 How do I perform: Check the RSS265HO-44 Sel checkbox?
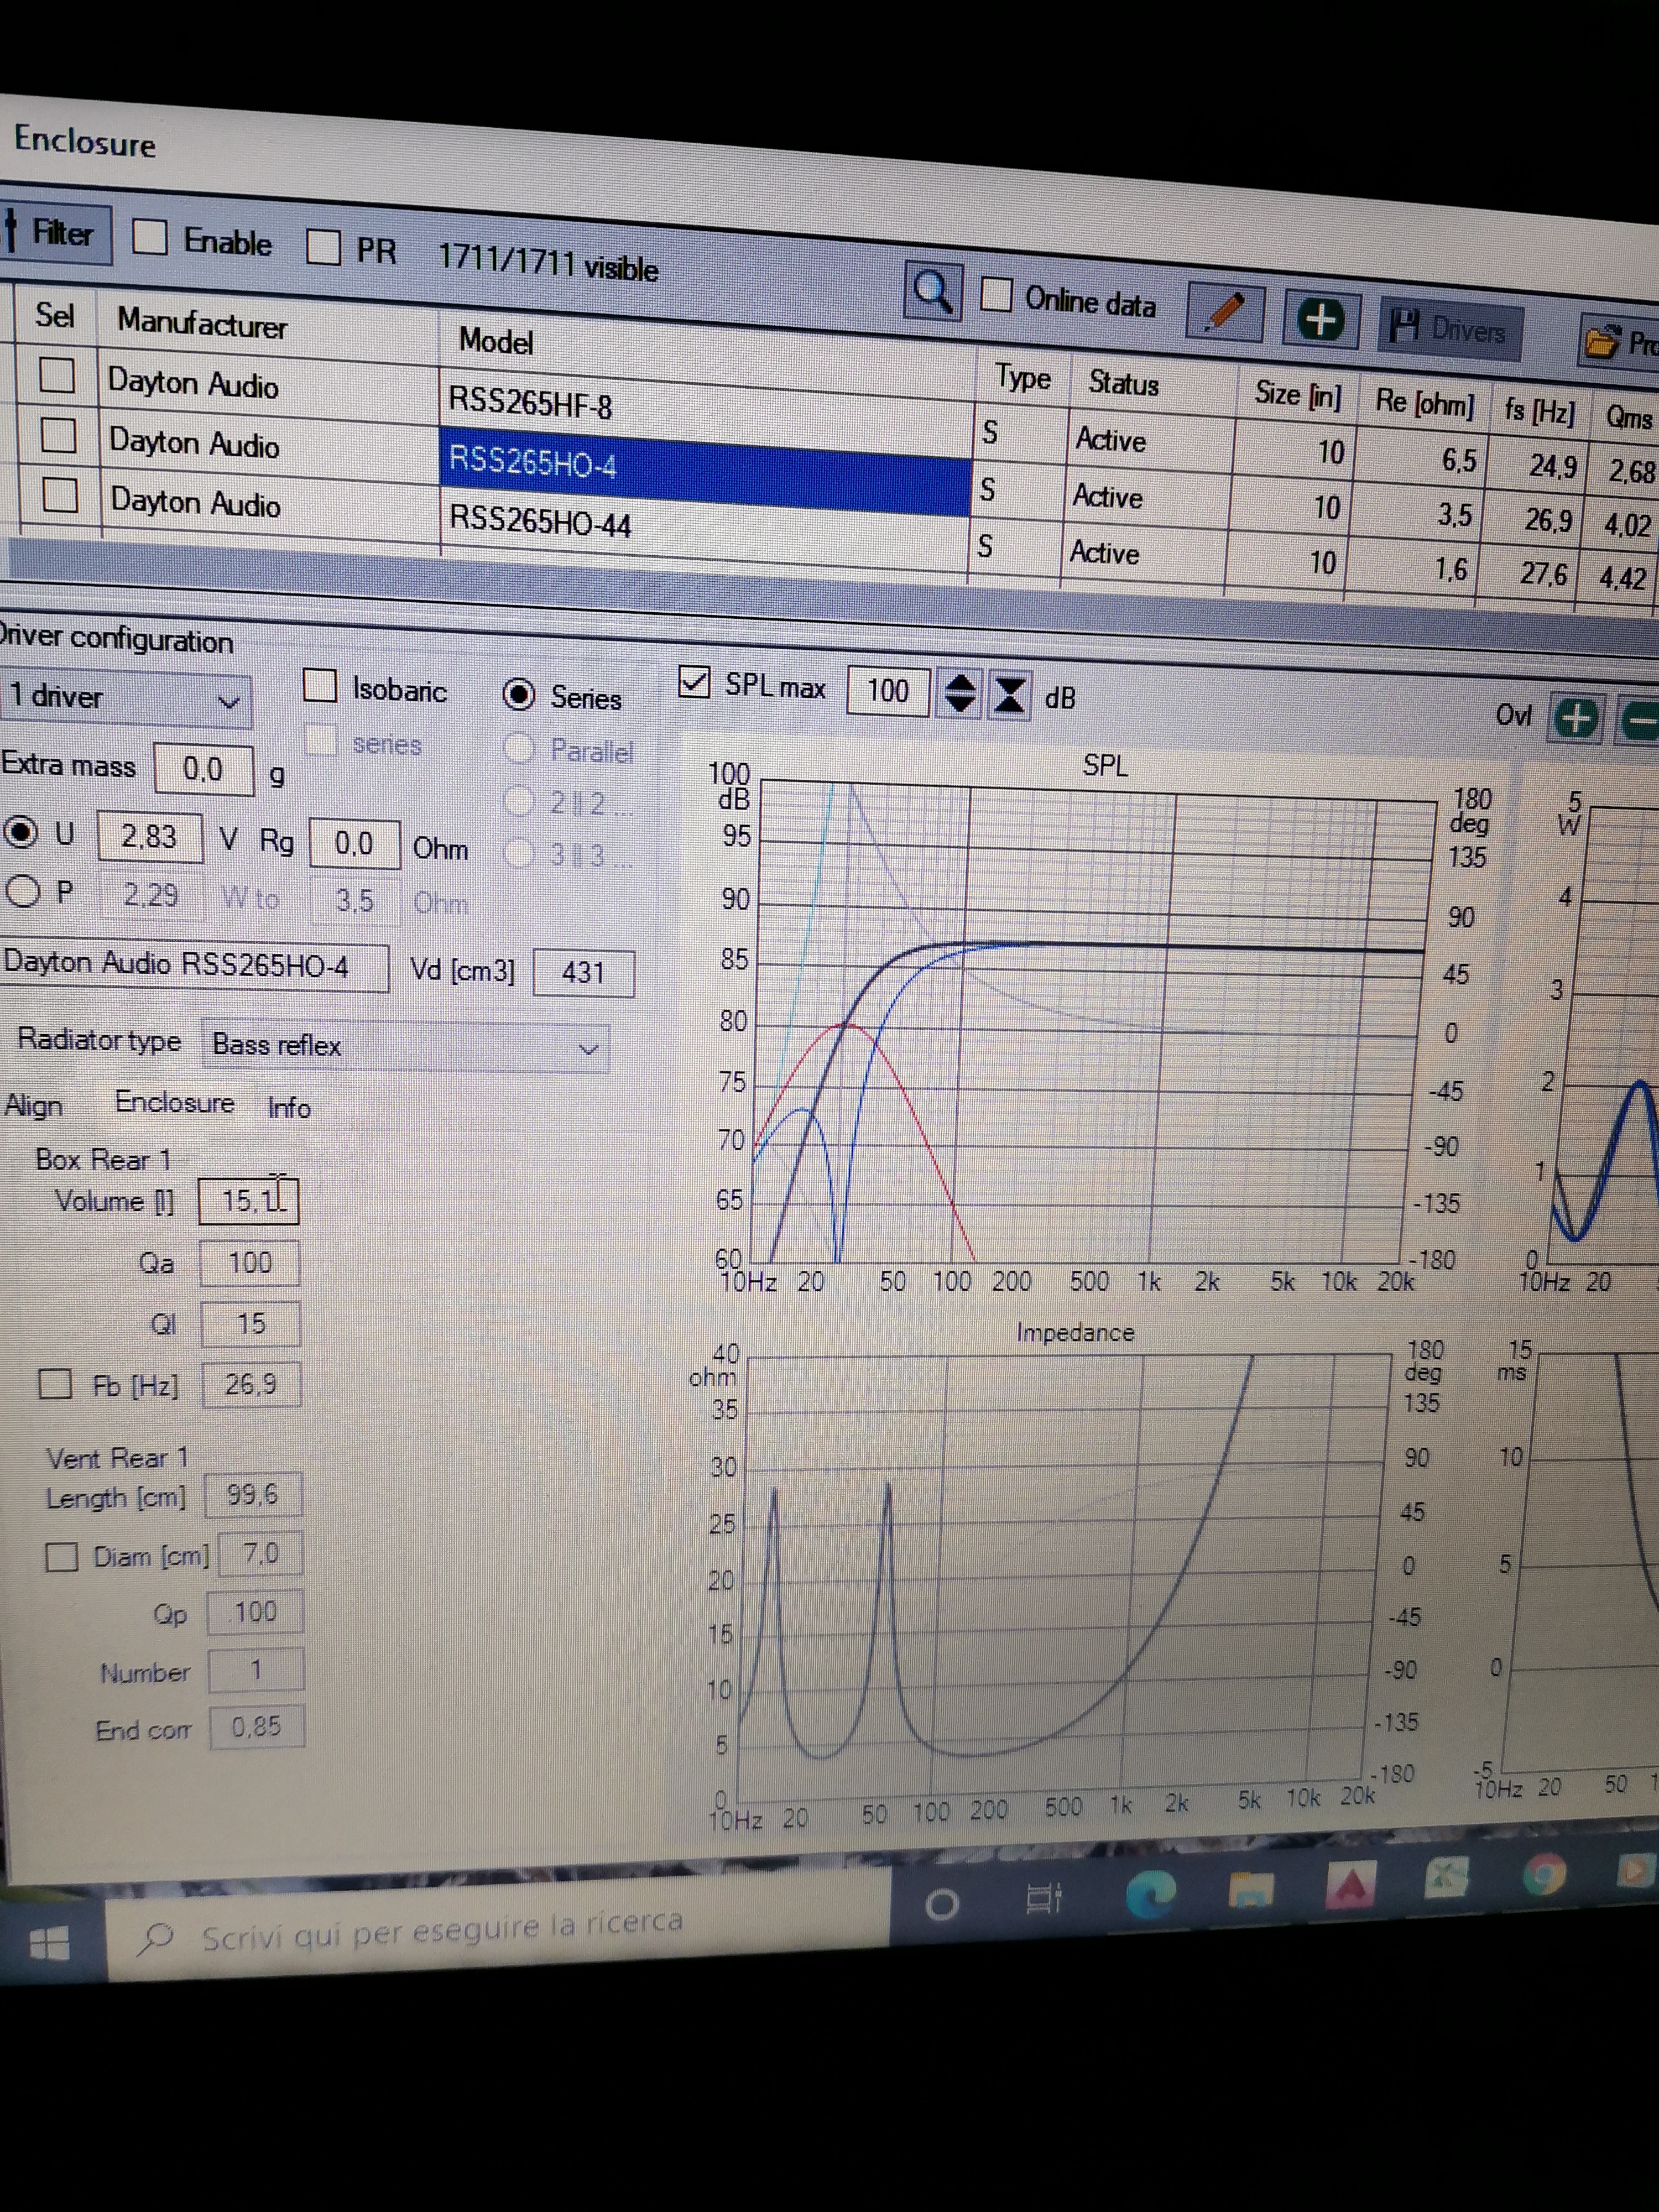60,494
